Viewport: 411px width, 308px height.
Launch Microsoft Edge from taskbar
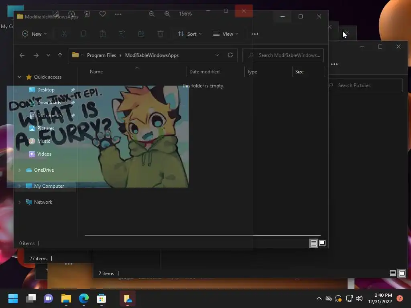pos(83,298)
